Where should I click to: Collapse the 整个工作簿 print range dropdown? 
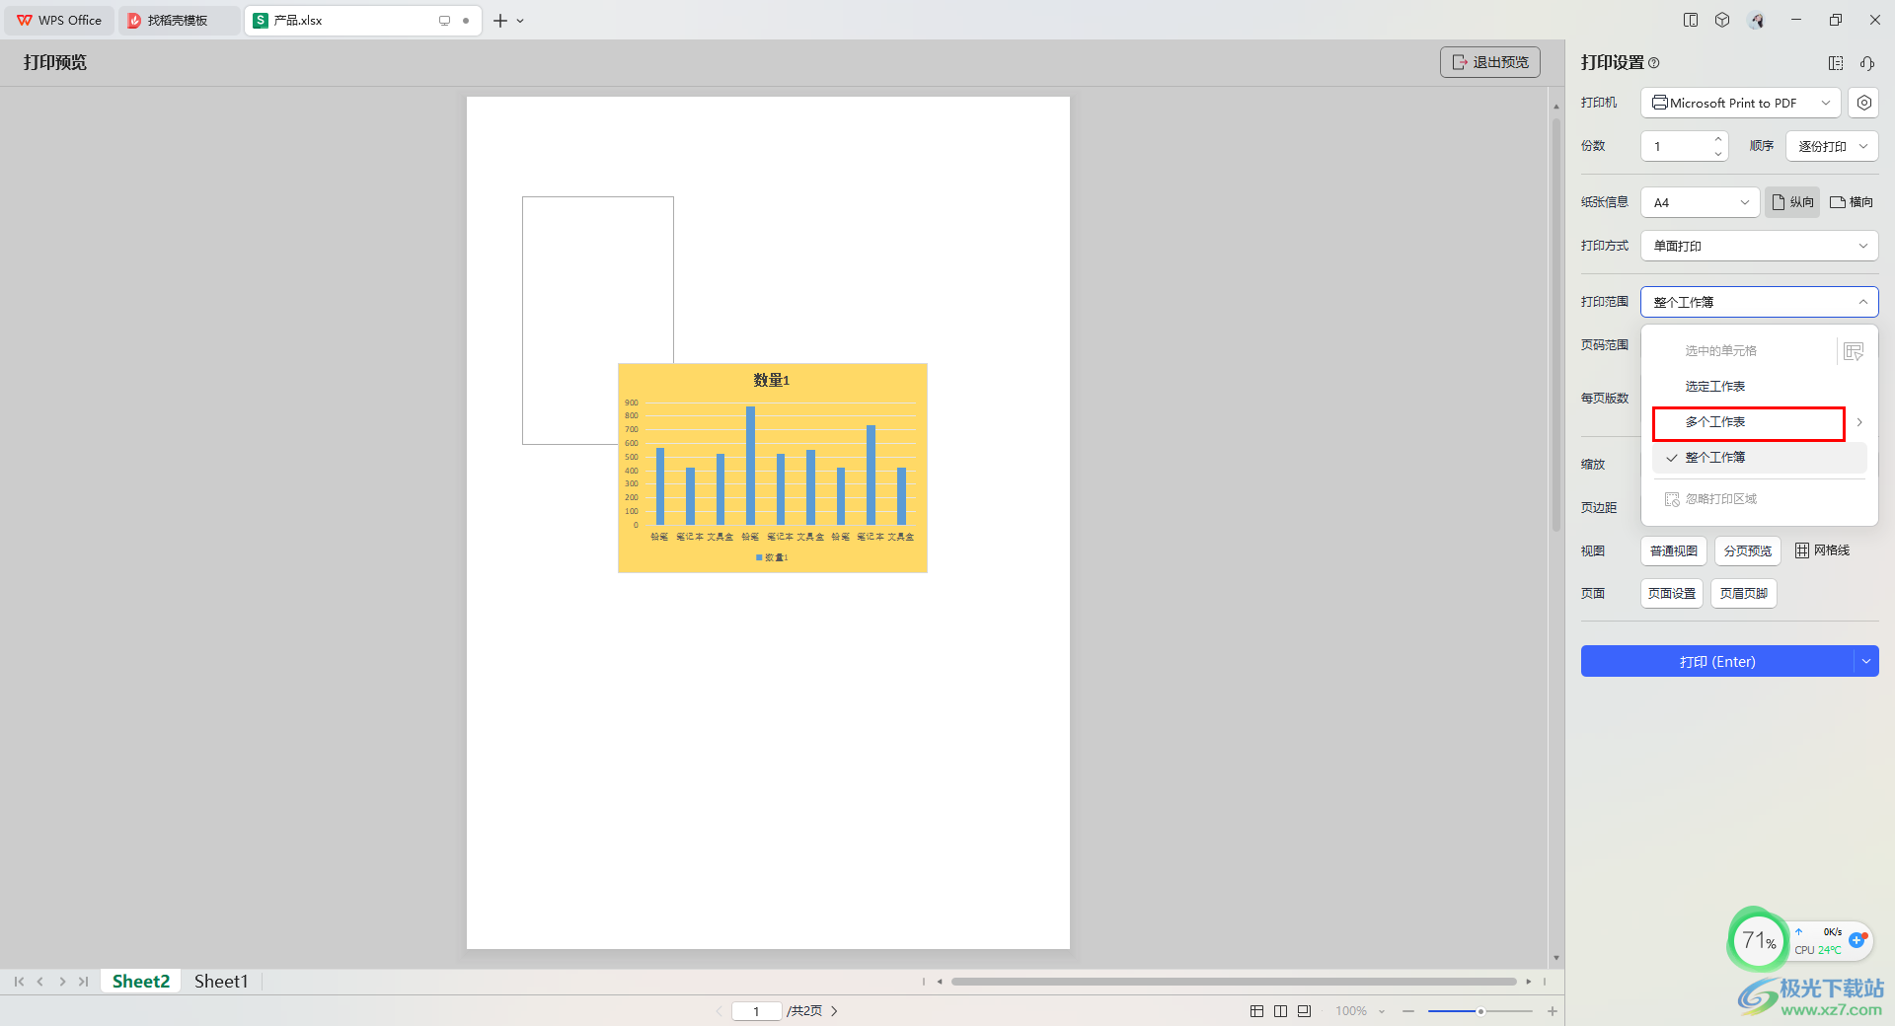click(x=1760, y=302)
